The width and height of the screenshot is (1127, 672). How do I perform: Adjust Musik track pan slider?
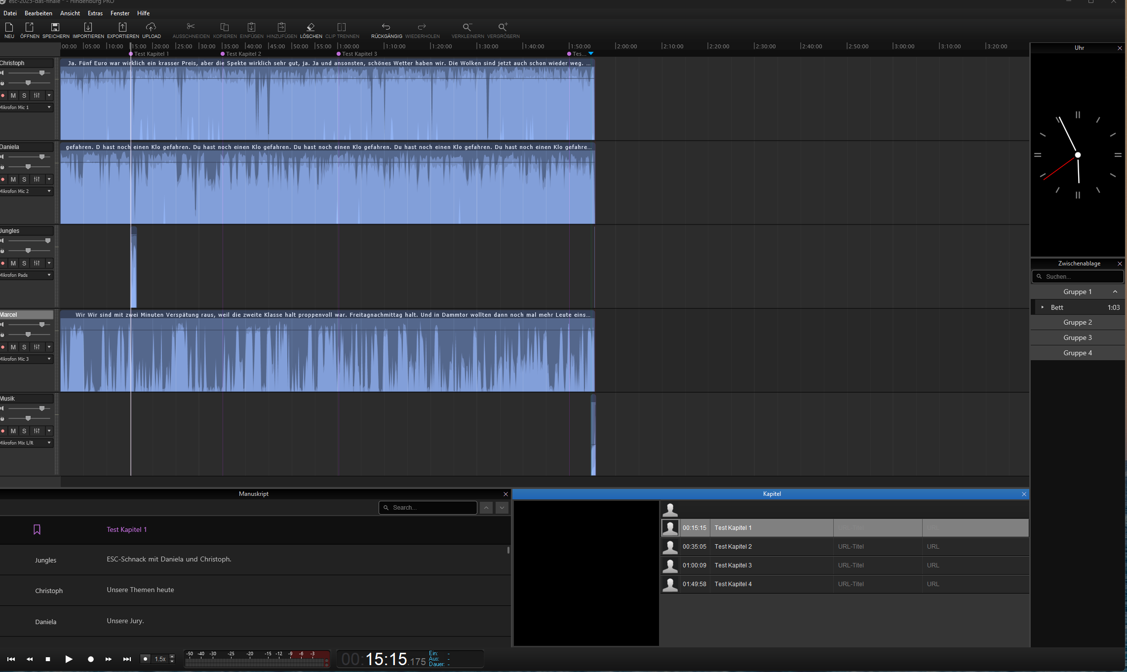coord(29,418)
